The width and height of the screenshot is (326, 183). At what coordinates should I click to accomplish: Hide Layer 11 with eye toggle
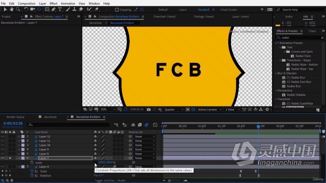2,141
